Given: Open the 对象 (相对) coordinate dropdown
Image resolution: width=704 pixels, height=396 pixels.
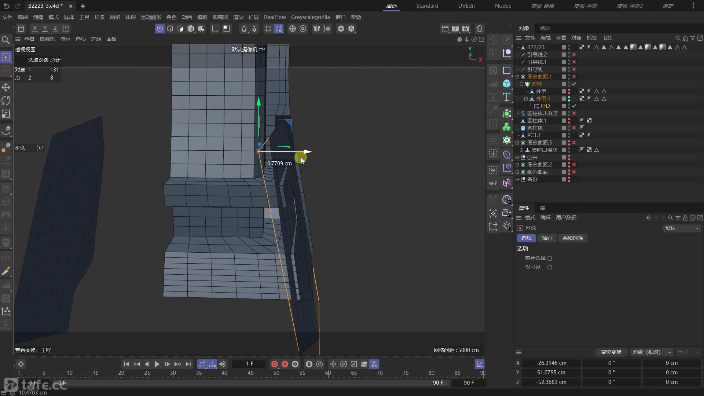Looking at the screenshot, I should (651, 352).
